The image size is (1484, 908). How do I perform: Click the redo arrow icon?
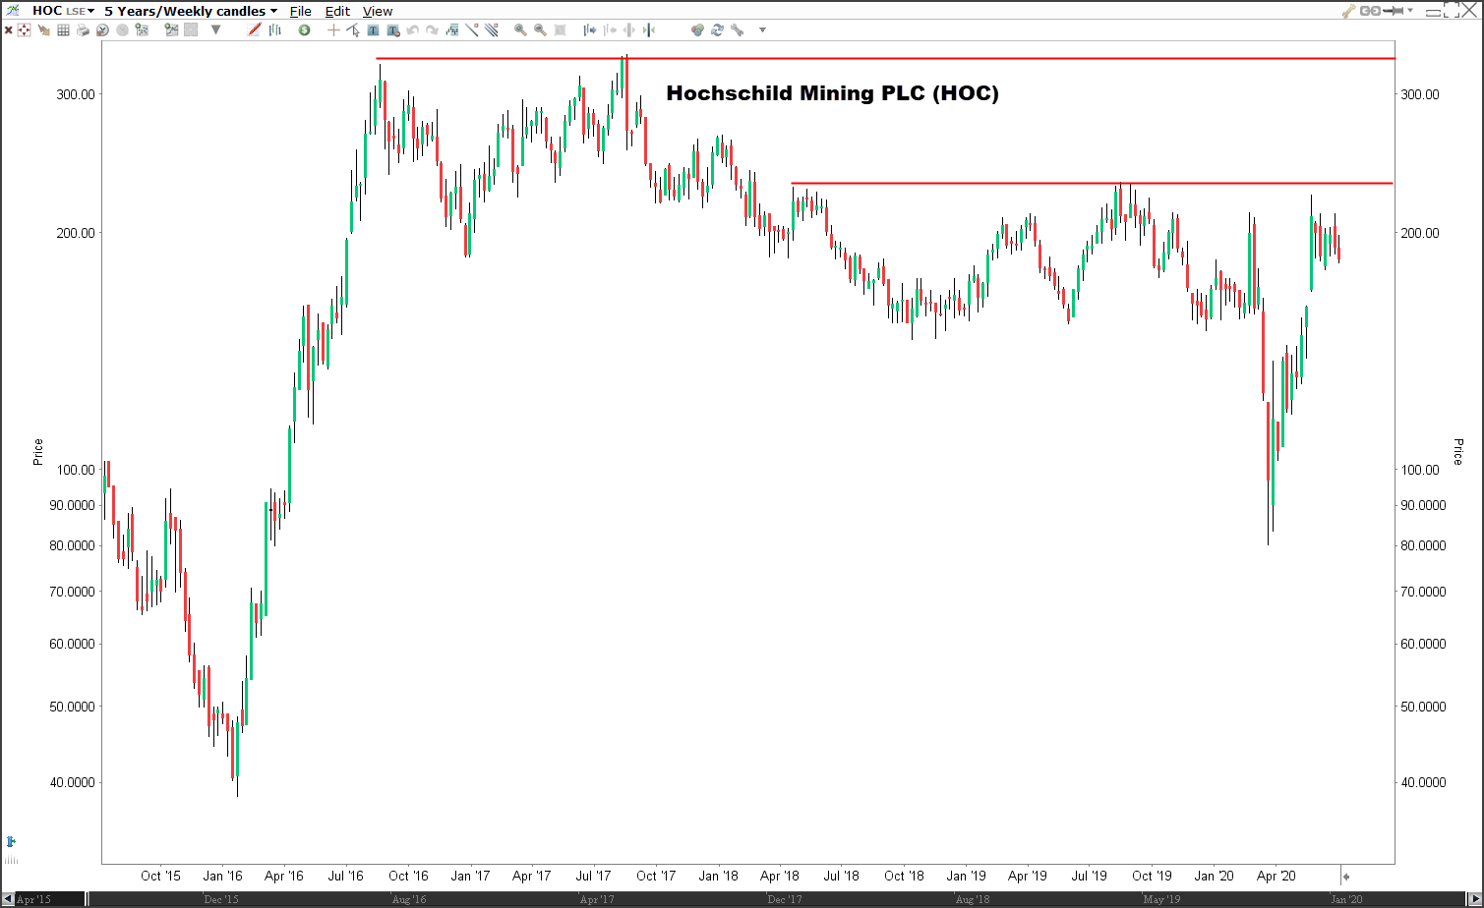click(x=432, y=30)
